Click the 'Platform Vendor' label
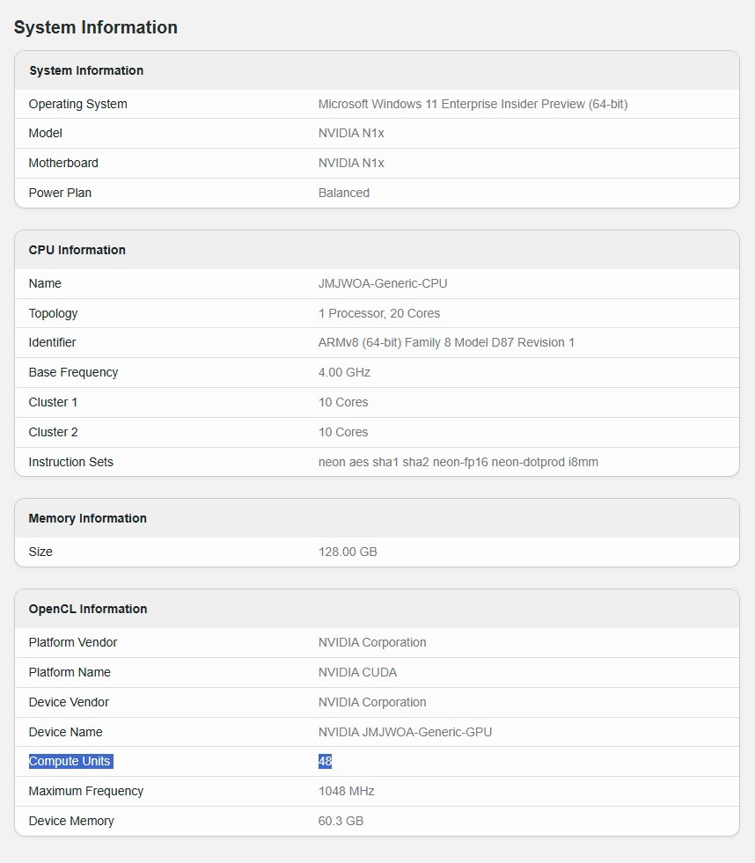This screenshot has height=863, width=755. [73, 642]
